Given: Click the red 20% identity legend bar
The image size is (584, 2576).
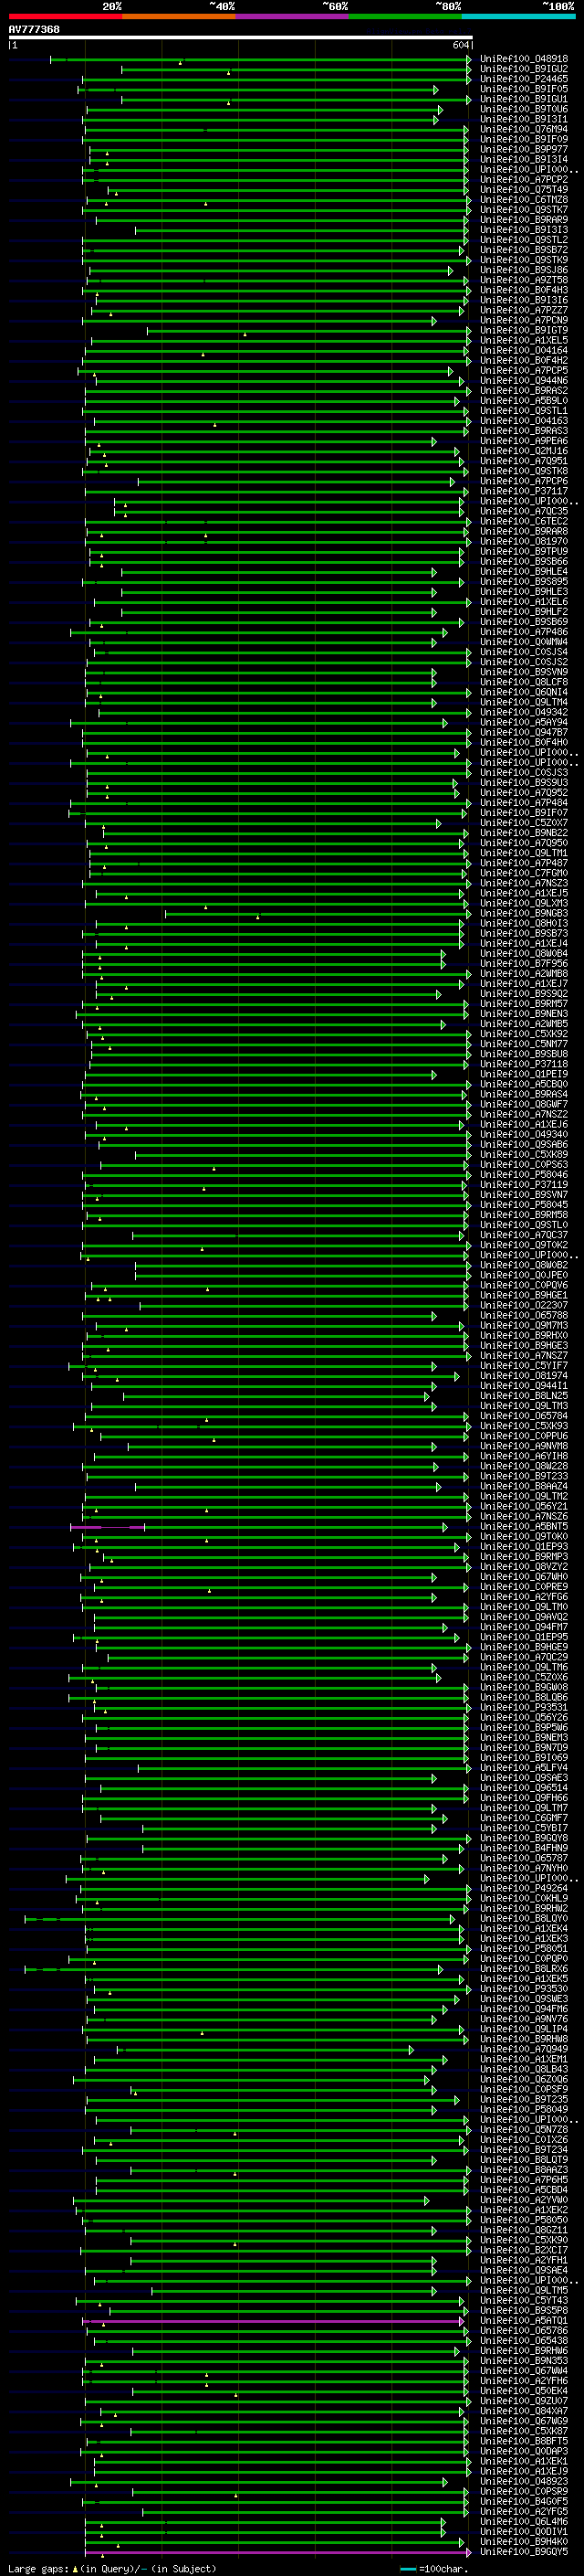Looking at the screenshot, I should click(x=65, y=16).
